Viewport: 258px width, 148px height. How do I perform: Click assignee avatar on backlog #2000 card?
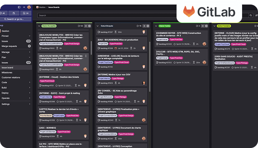204,44
